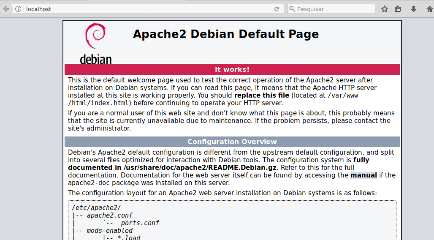Go to the home page icon
This screenshot has height=240, width=434.
(x=430, y=9)
